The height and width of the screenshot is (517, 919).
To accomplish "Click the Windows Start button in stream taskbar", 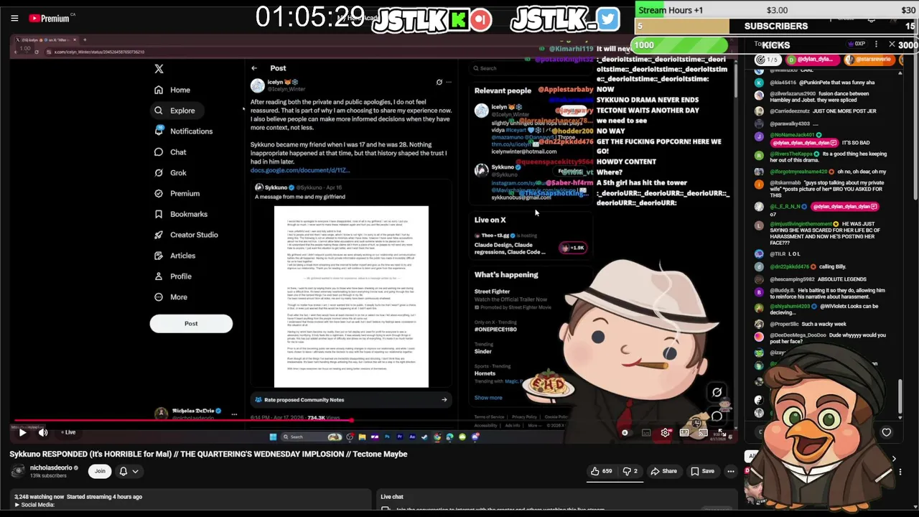I will [x=273, y=437].
